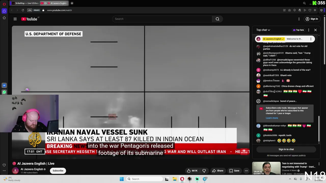Open the sidebar heart pinboards icon
Viewport: 326px width, 183px height.
click(4, 165)
